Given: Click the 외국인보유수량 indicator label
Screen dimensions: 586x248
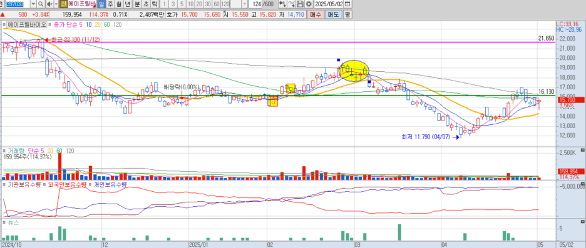Looking at the screenshot, I should (x=67, y=184).
